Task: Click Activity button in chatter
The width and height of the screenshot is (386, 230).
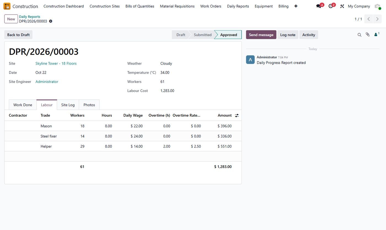Action: click(309, 35)
